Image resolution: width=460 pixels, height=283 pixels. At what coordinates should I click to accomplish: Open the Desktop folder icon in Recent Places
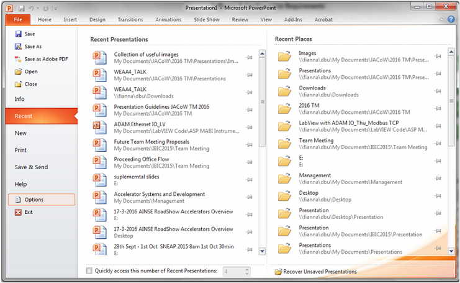[284, 196]
